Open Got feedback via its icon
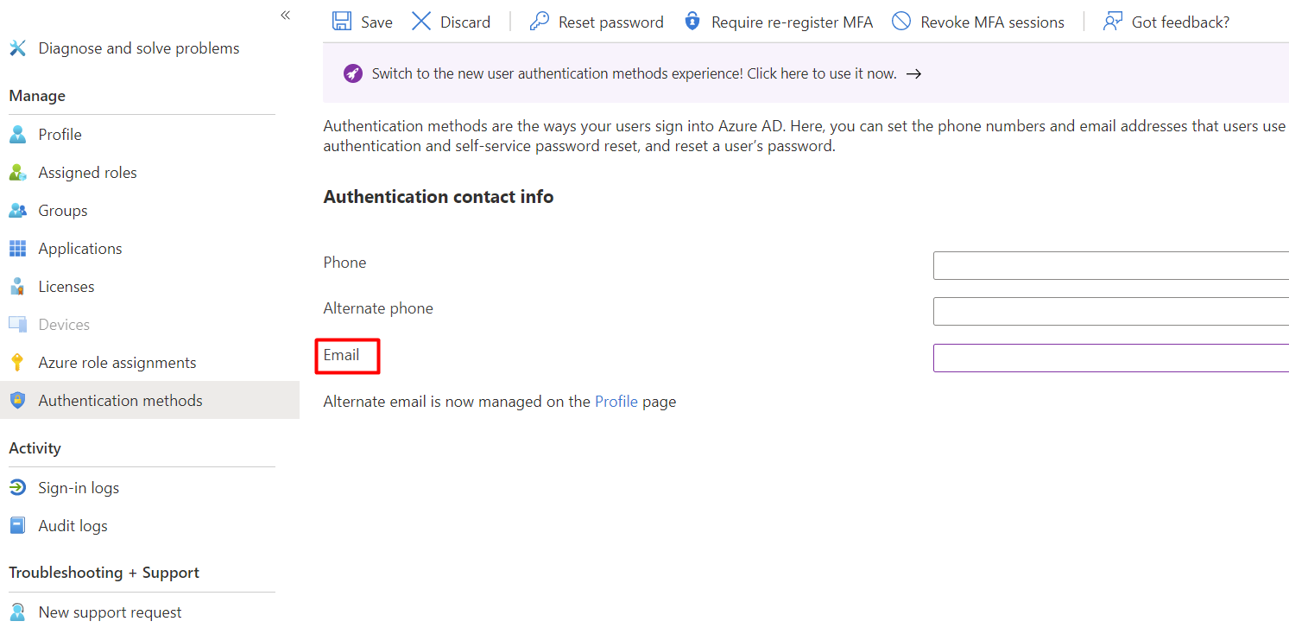This screenshot has width=1289, height=634. tap(1113, 21)
